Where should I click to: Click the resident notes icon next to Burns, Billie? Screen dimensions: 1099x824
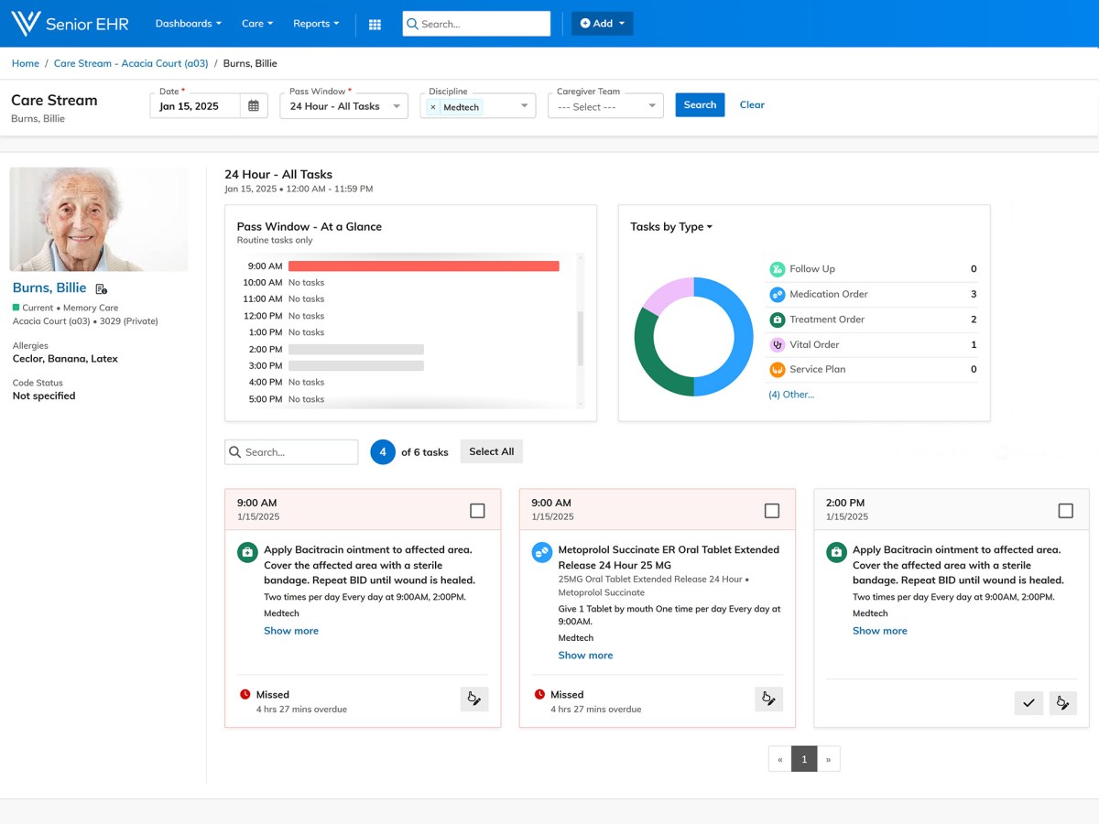pyautogui.click(x=102, y=289)
